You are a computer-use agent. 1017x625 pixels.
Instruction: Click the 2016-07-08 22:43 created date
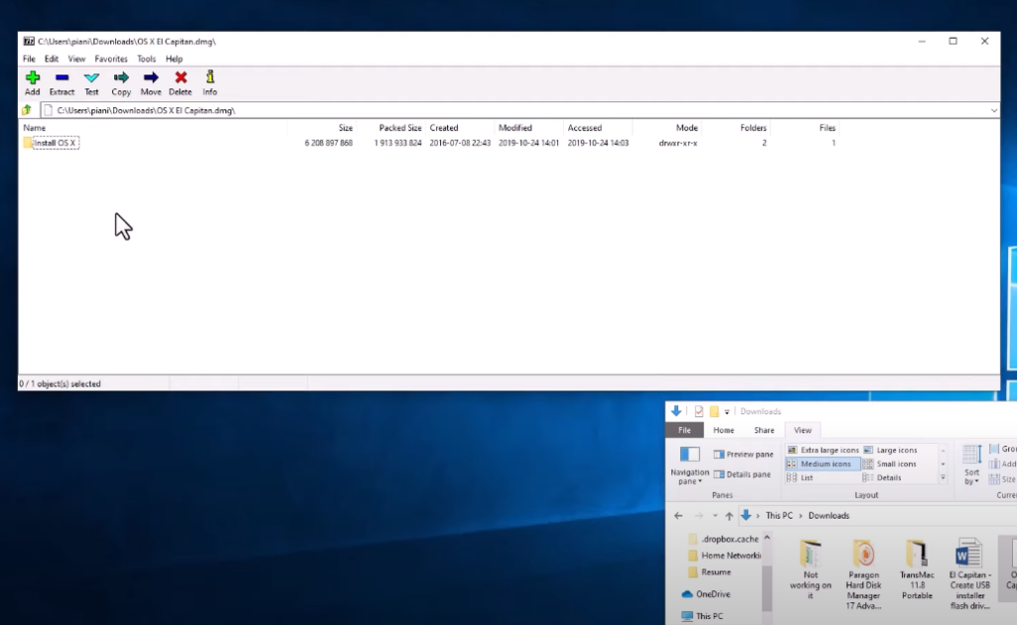[460, 143]
